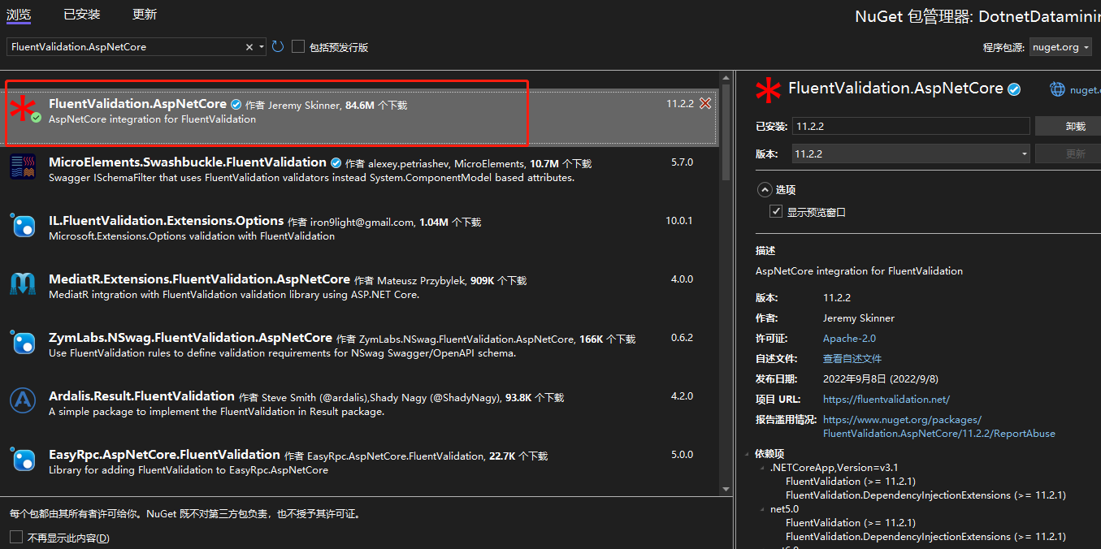Click the author Jeremy Skinner in details
The width and height of the screenshot is (1101, 549).
pos(859,318)
